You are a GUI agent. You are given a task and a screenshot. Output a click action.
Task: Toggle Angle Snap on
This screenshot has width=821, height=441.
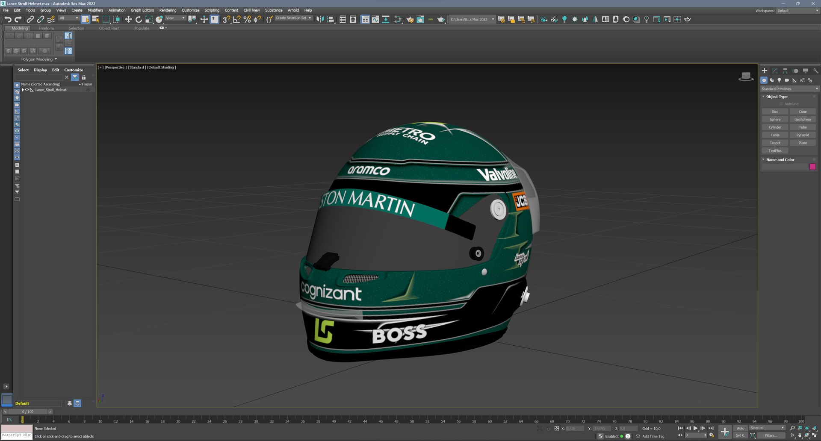236,19
